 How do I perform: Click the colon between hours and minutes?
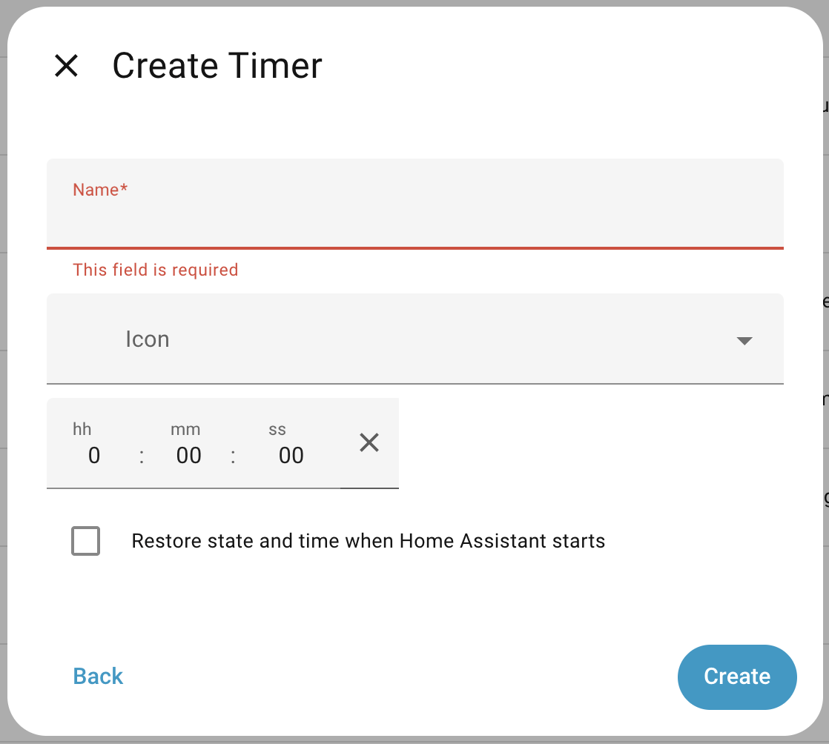pyautogui.click(x=141, y=456)
